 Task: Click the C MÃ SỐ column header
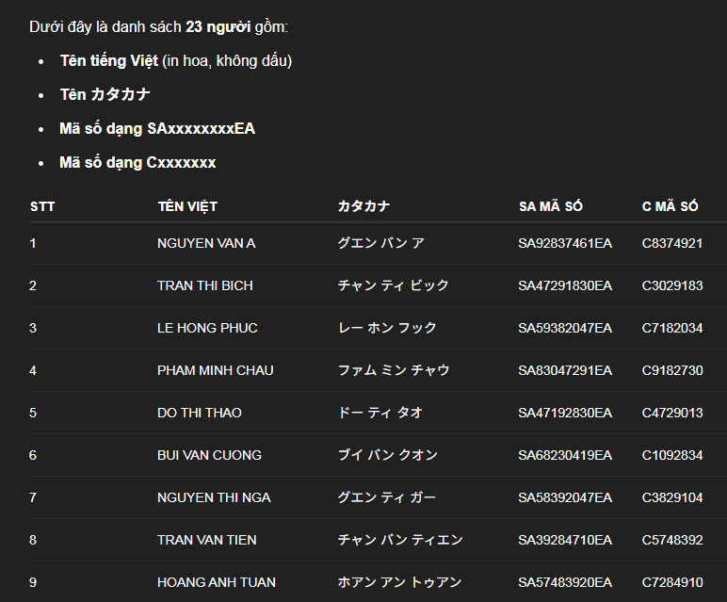(x=670, y=206)
